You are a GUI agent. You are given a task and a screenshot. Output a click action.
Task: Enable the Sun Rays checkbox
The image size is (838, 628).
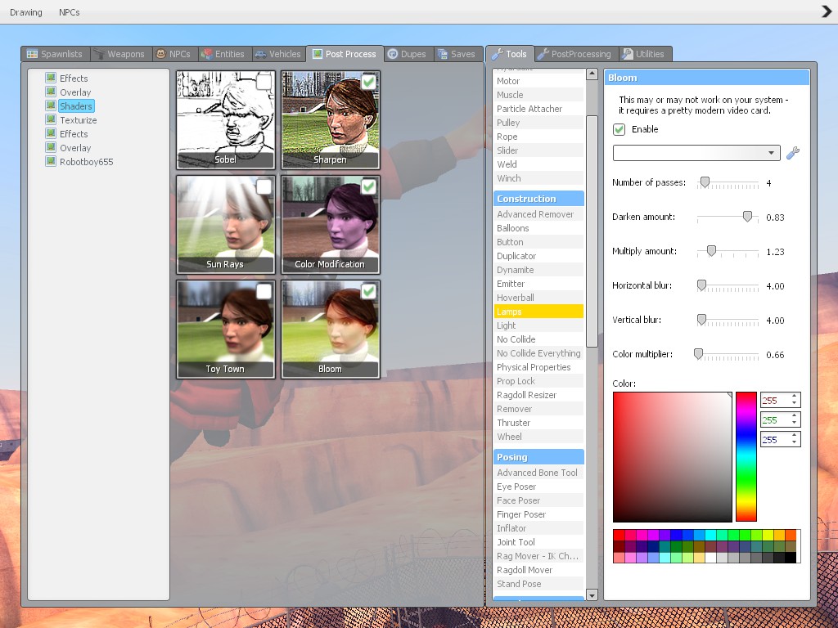pos(264,186)
